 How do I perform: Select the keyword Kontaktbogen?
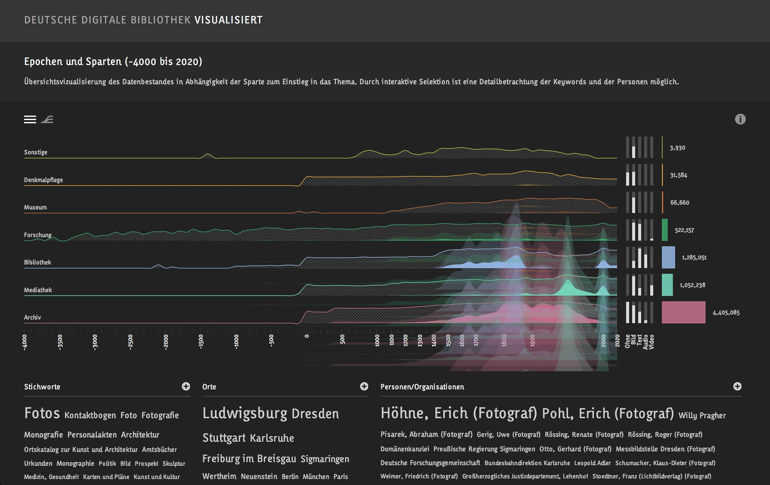coord(90,415)
